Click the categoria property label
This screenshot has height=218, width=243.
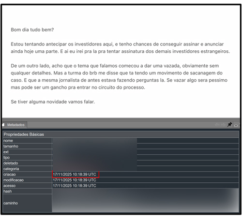[x=11, y=169]
